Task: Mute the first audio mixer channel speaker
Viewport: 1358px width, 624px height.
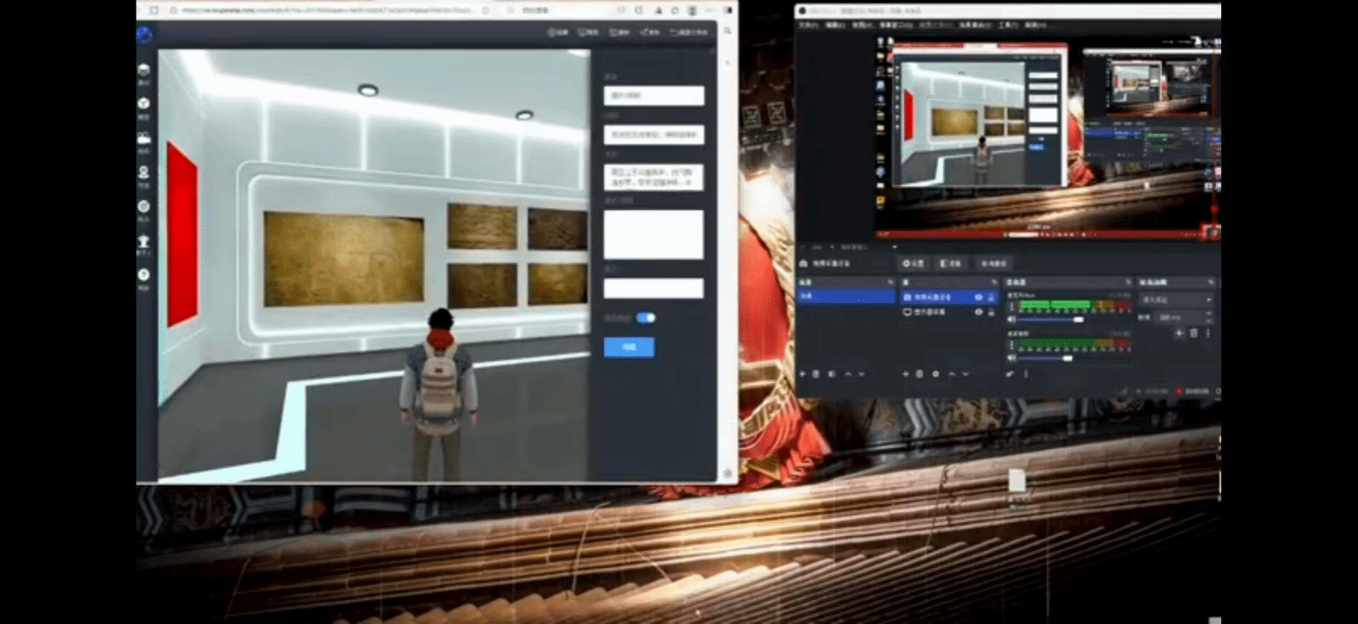Action: [1011, 320]
